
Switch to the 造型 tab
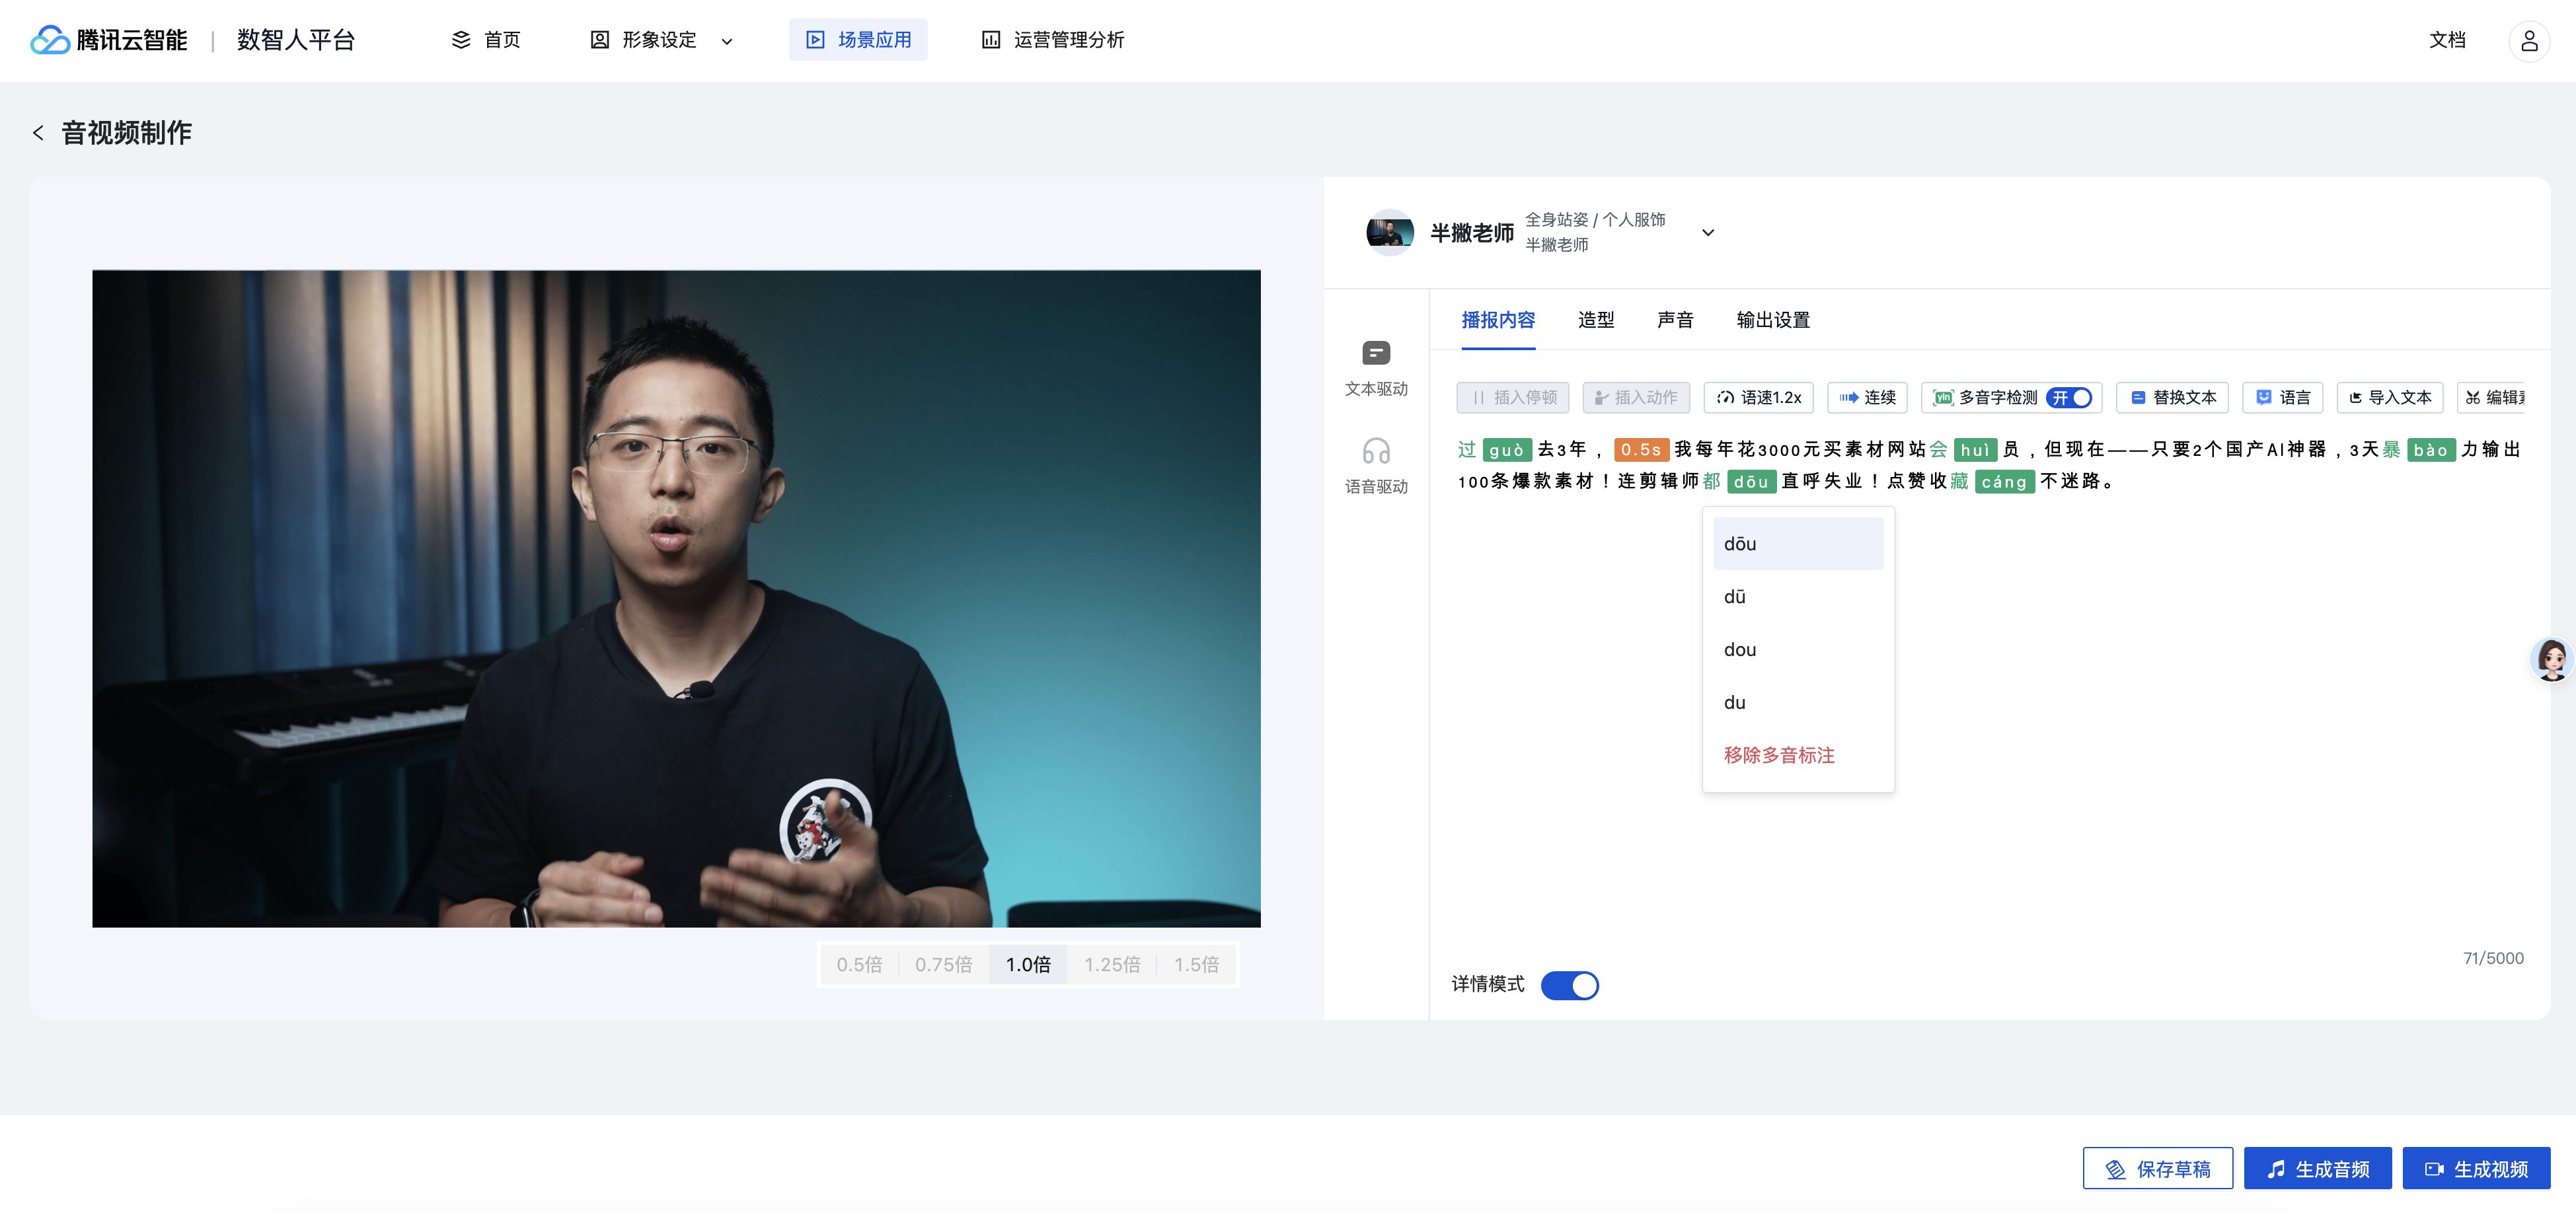click(1596, 320)
